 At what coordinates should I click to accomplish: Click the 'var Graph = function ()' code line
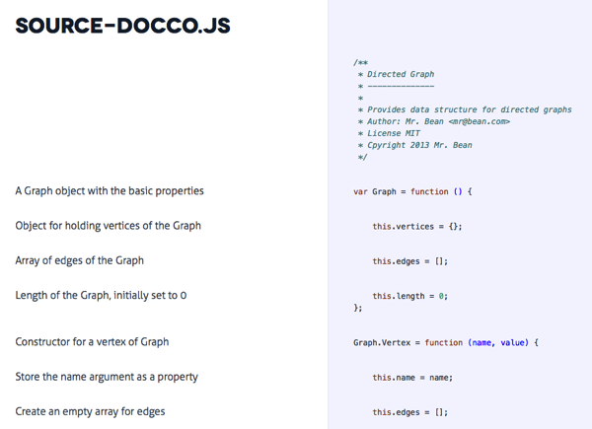pos(412,191)
